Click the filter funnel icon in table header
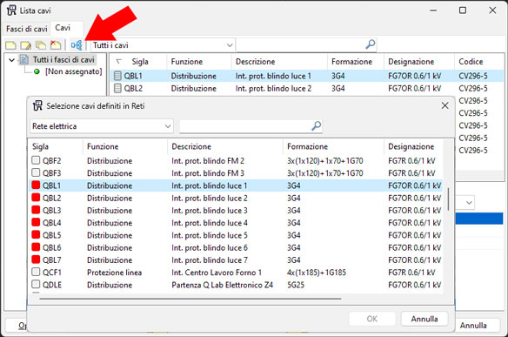This screenshot has height=337, width=508. click(119, 61)
